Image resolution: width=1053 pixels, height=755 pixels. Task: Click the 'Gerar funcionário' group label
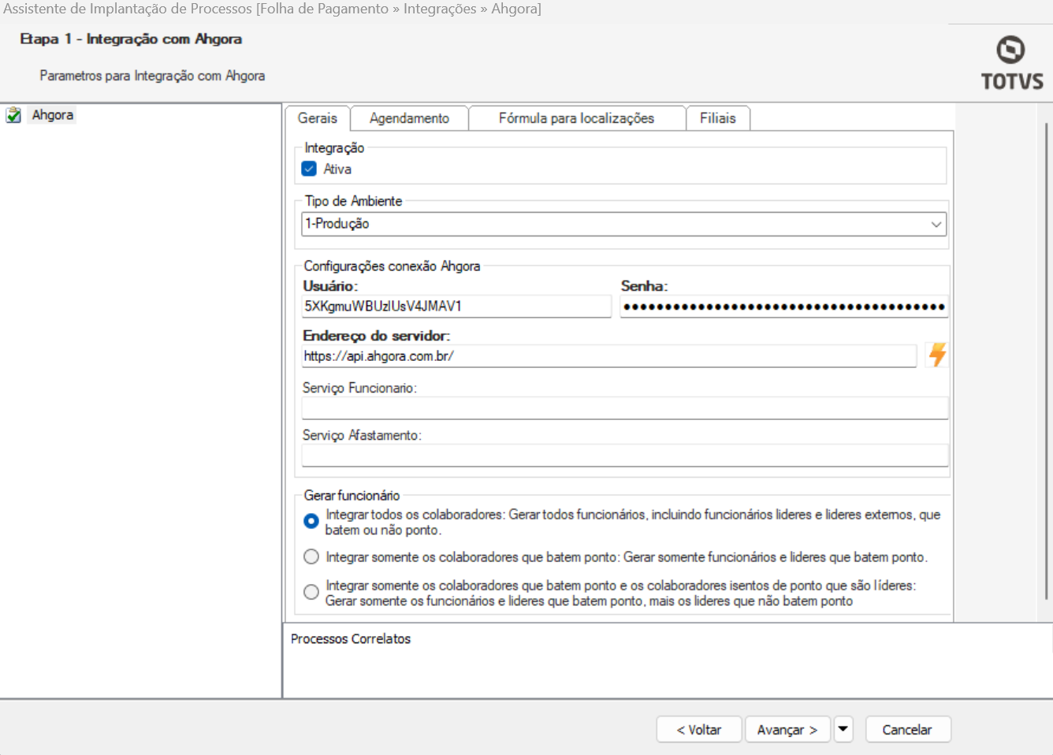coord(352,496)
